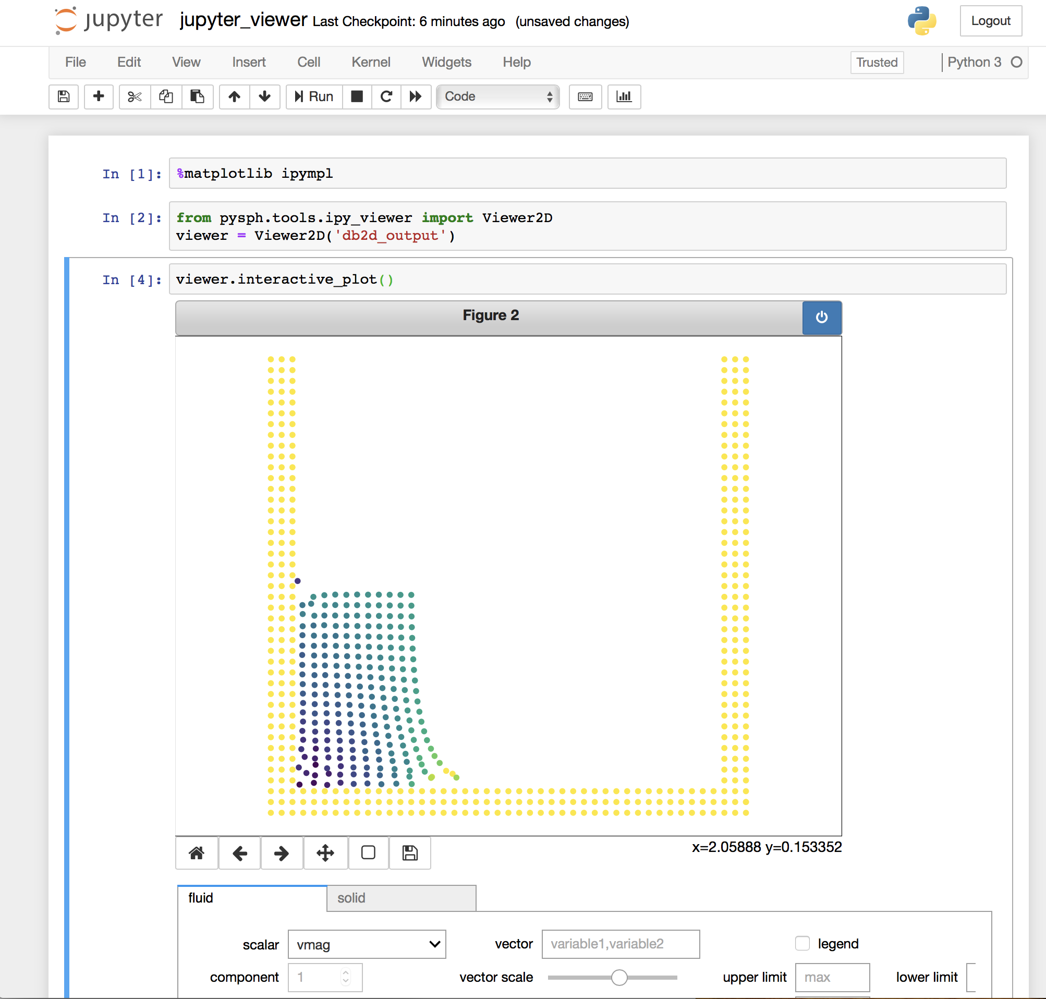
Task: Toggle the legend checkbox
Action: (802, 944)
